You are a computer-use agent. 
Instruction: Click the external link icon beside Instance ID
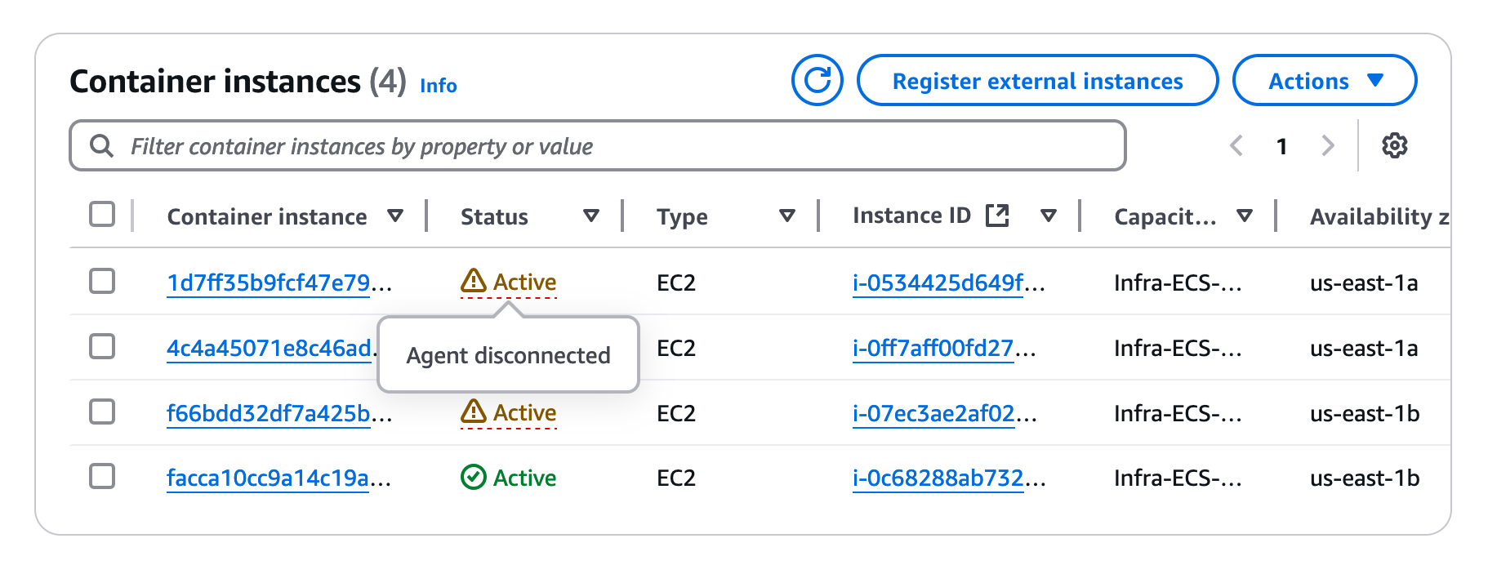[997, 216]
